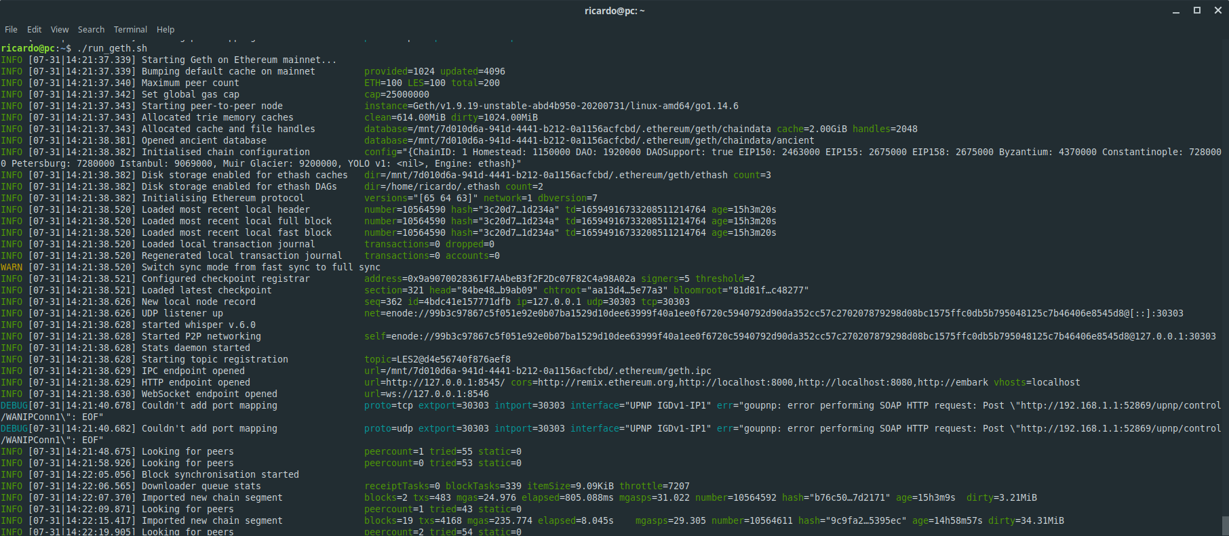The height and width of the screenshot is (536, 1229).
Task: Click 'Allocated cache and file handles' message
Action: click(228, 129)
